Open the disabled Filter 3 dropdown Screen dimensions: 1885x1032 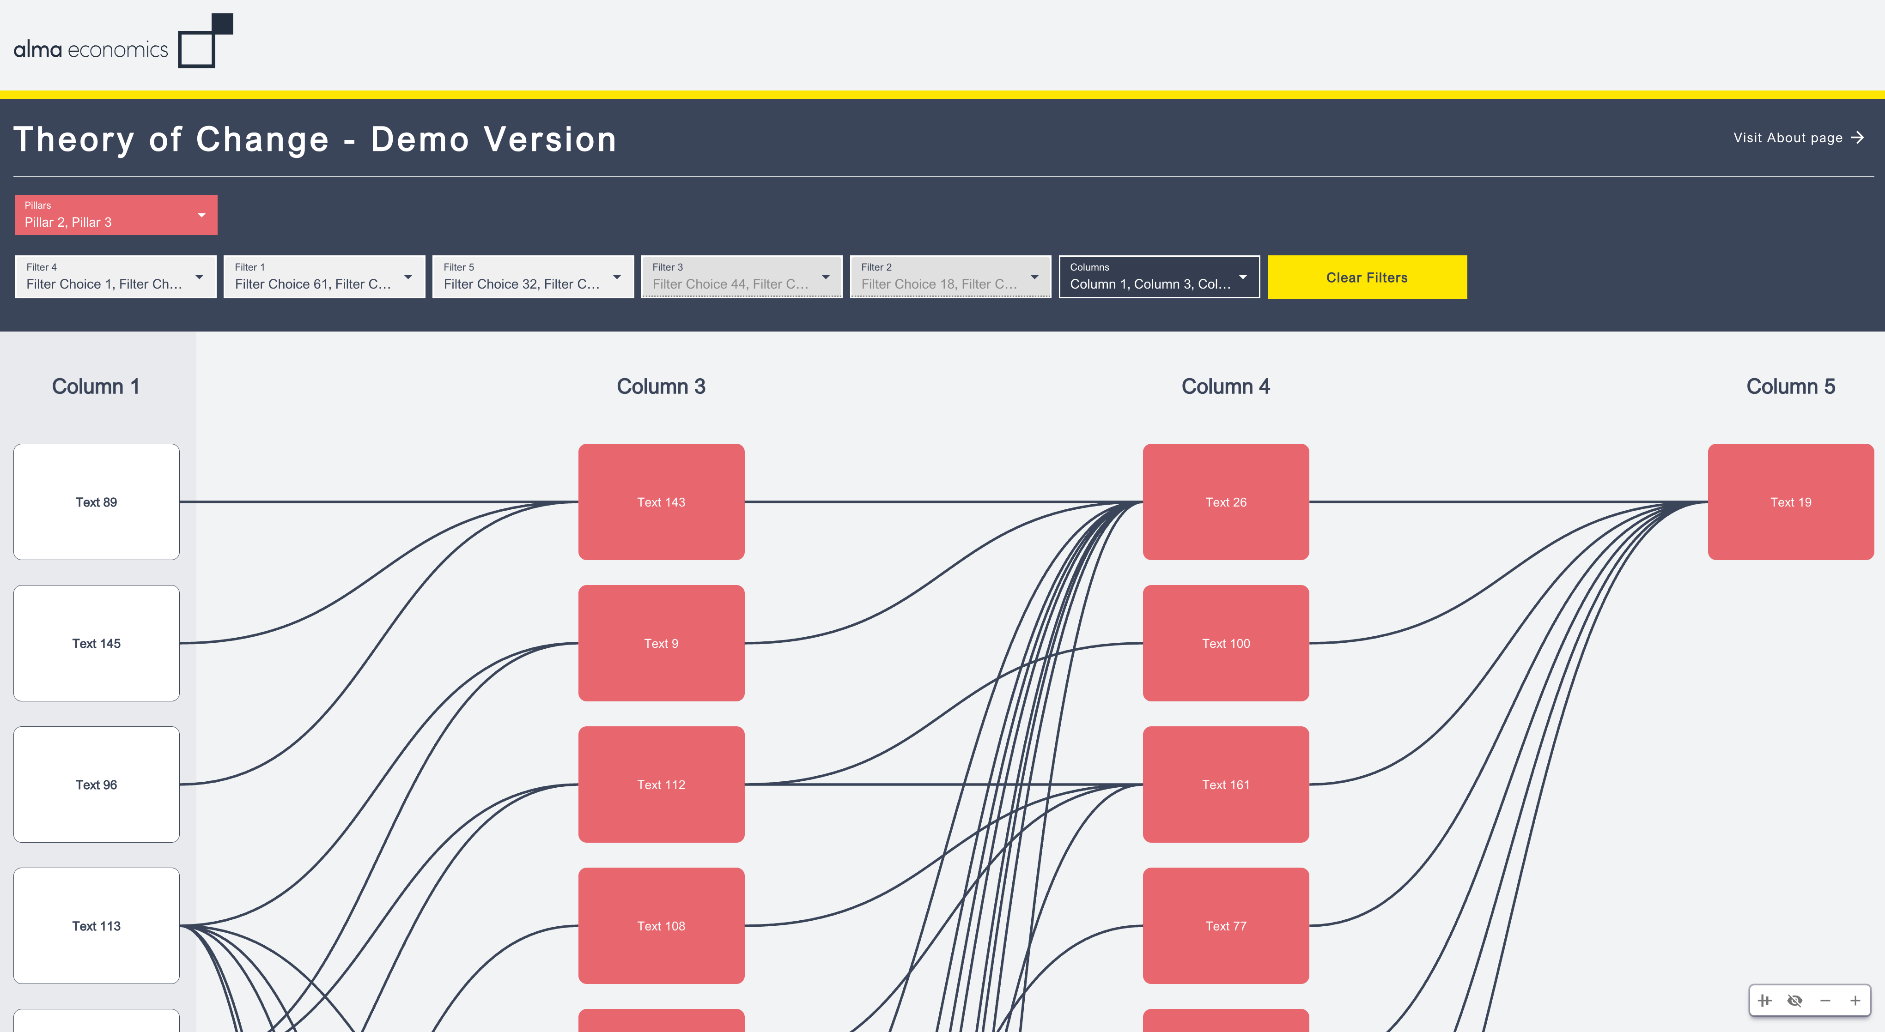coord(741,277)
